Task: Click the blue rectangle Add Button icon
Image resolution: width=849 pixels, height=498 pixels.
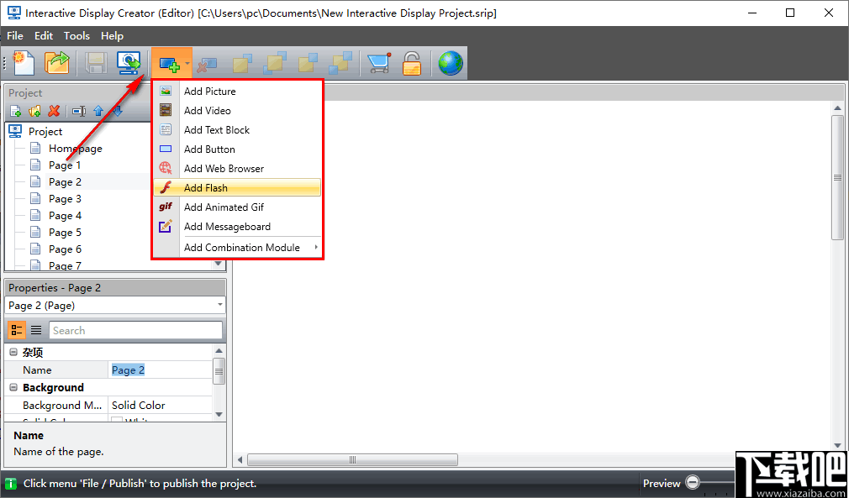Action: coord(166,149)
